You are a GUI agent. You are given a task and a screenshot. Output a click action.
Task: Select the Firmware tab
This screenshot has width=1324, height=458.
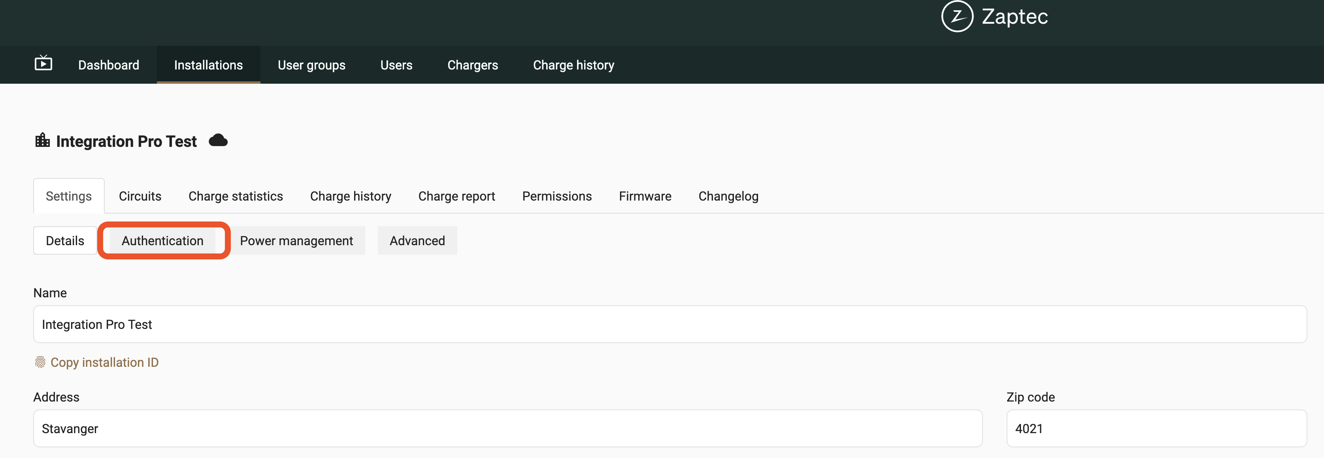pyautogui.click(x=645, y=196)
